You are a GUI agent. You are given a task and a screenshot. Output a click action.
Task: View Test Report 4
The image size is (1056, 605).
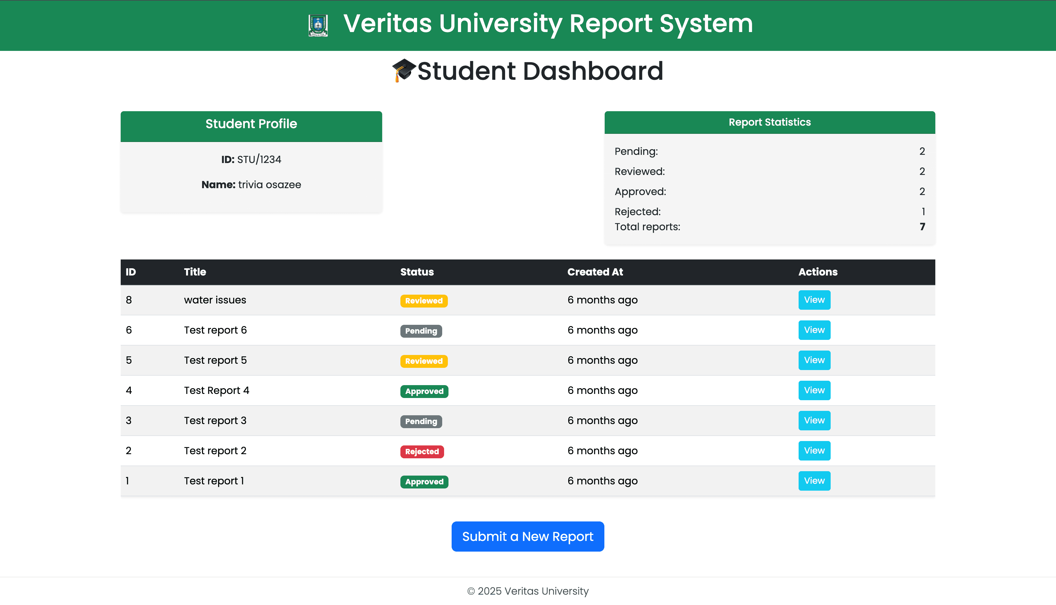(814, 390)
